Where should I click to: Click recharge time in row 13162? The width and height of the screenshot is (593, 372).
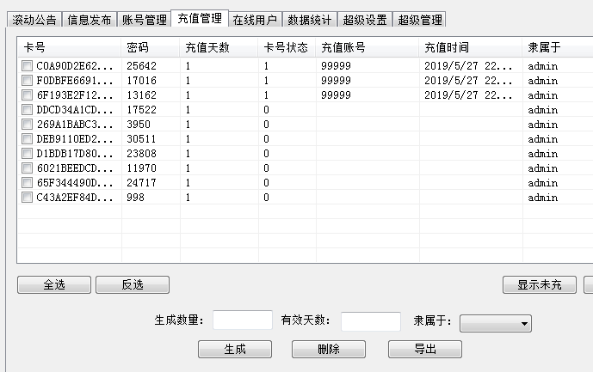coord(468,95)
